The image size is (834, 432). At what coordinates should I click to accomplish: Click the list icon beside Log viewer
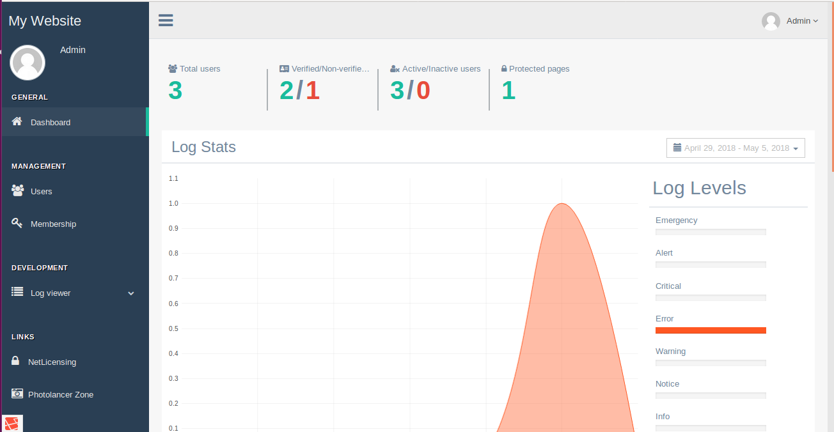(17, 292)
